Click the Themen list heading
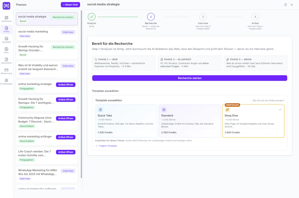This screenshot has width=299, height=198. 21,5
